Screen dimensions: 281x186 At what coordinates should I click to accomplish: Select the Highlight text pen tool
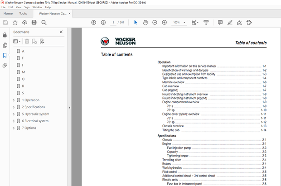[230, 23]
